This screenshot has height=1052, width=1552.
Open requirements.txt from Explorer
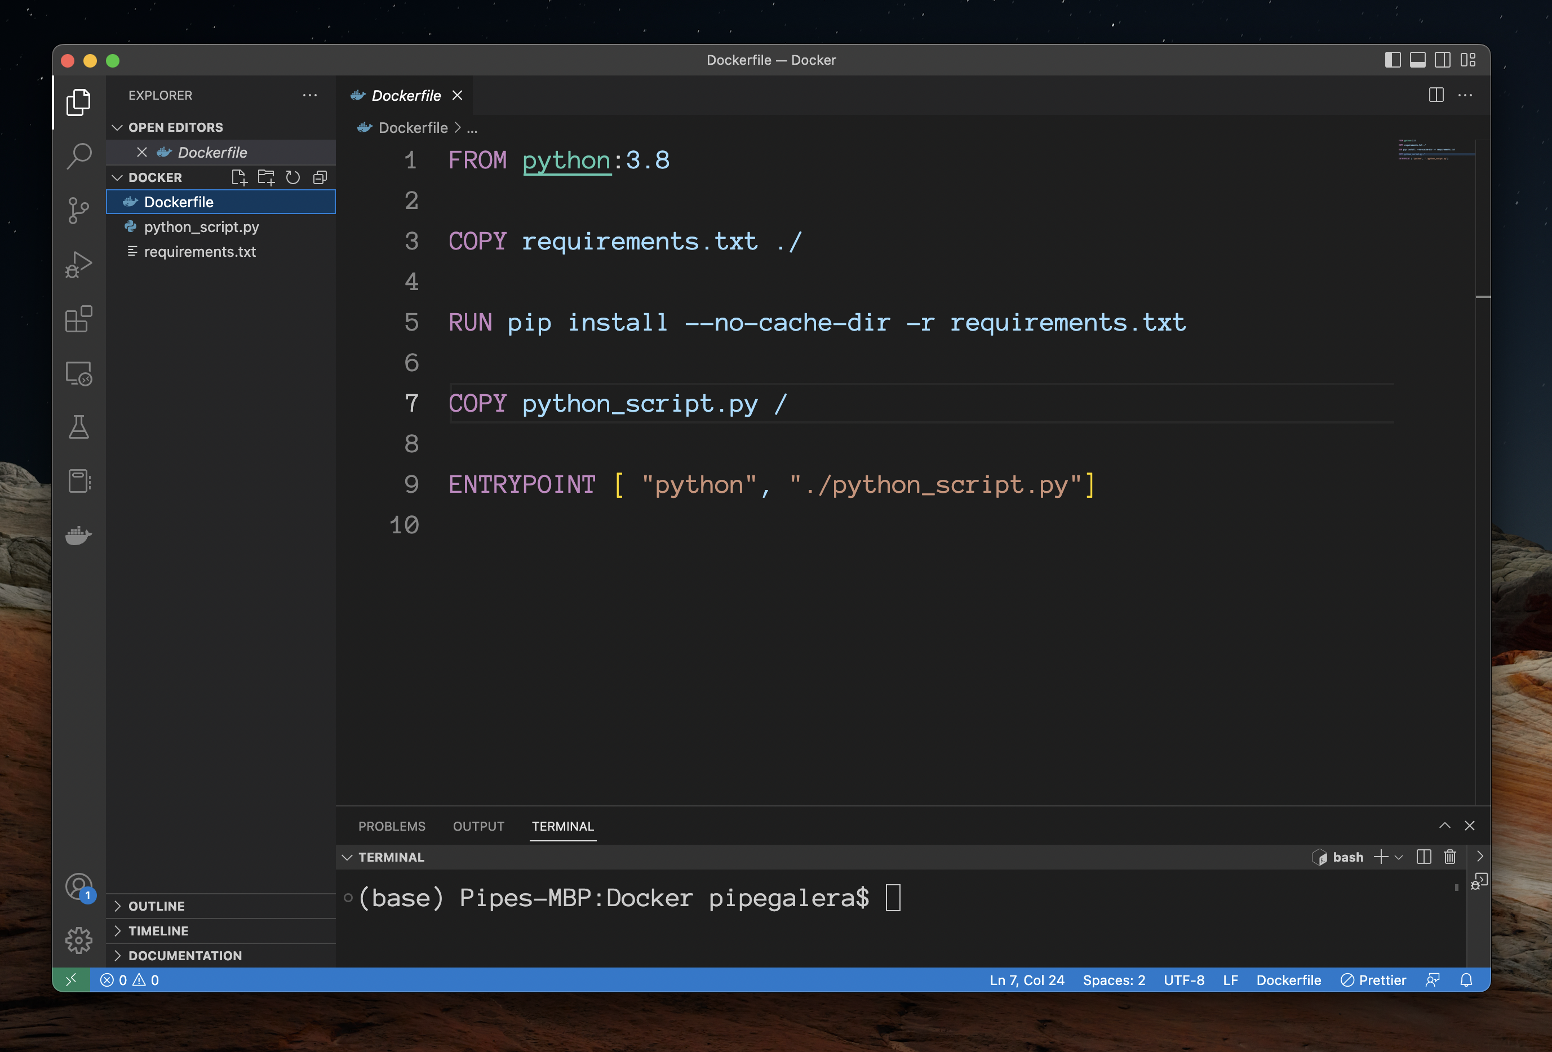pyautogui.click(x=220, y=252)
